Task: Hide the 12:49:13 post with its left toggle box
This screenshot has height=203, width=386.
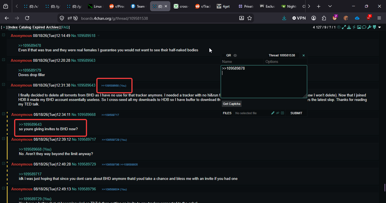Action: [4, 188]
